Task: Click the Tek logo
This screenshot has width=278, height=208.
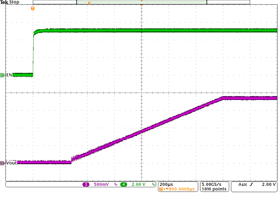Action: (4, 2)
